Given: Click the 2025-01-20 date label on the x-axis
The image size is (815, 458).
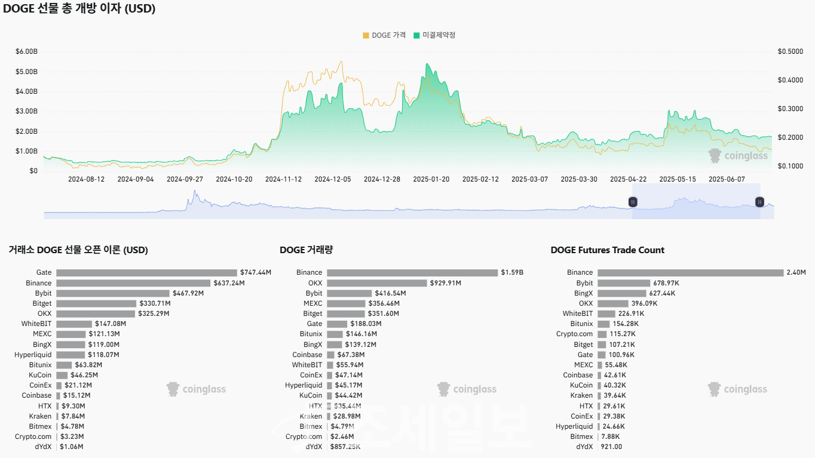Looking at the screenshot, I should [431, 179].
